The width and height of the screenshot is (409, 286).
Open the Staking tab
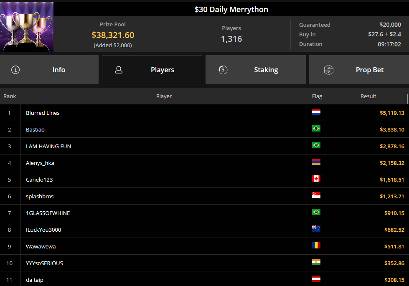(x=256, y=70)
